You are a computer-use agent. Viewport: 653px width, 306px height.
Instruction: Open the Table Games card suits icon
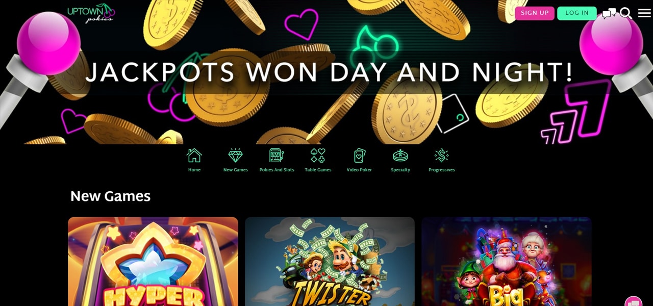(x=318, y=155)
